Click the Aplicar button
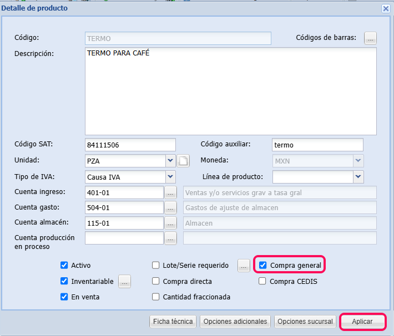The width and height of the screenshot is (394, 336). tap(362, 322)
